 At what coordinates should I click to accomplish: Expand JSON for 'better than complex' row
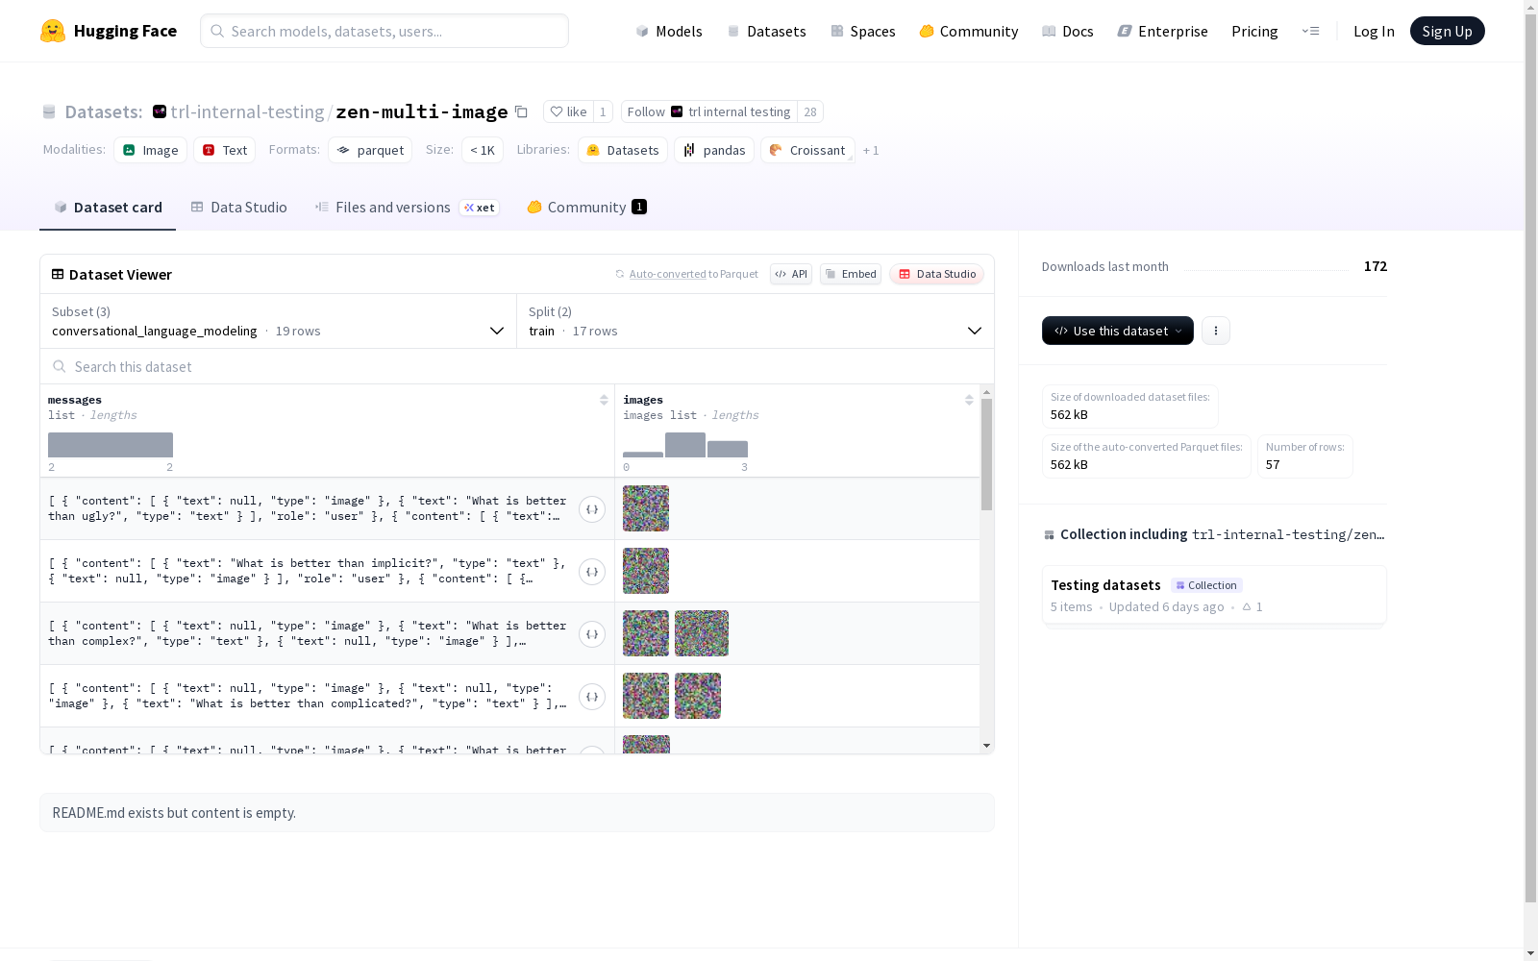[x=592, y=634]
